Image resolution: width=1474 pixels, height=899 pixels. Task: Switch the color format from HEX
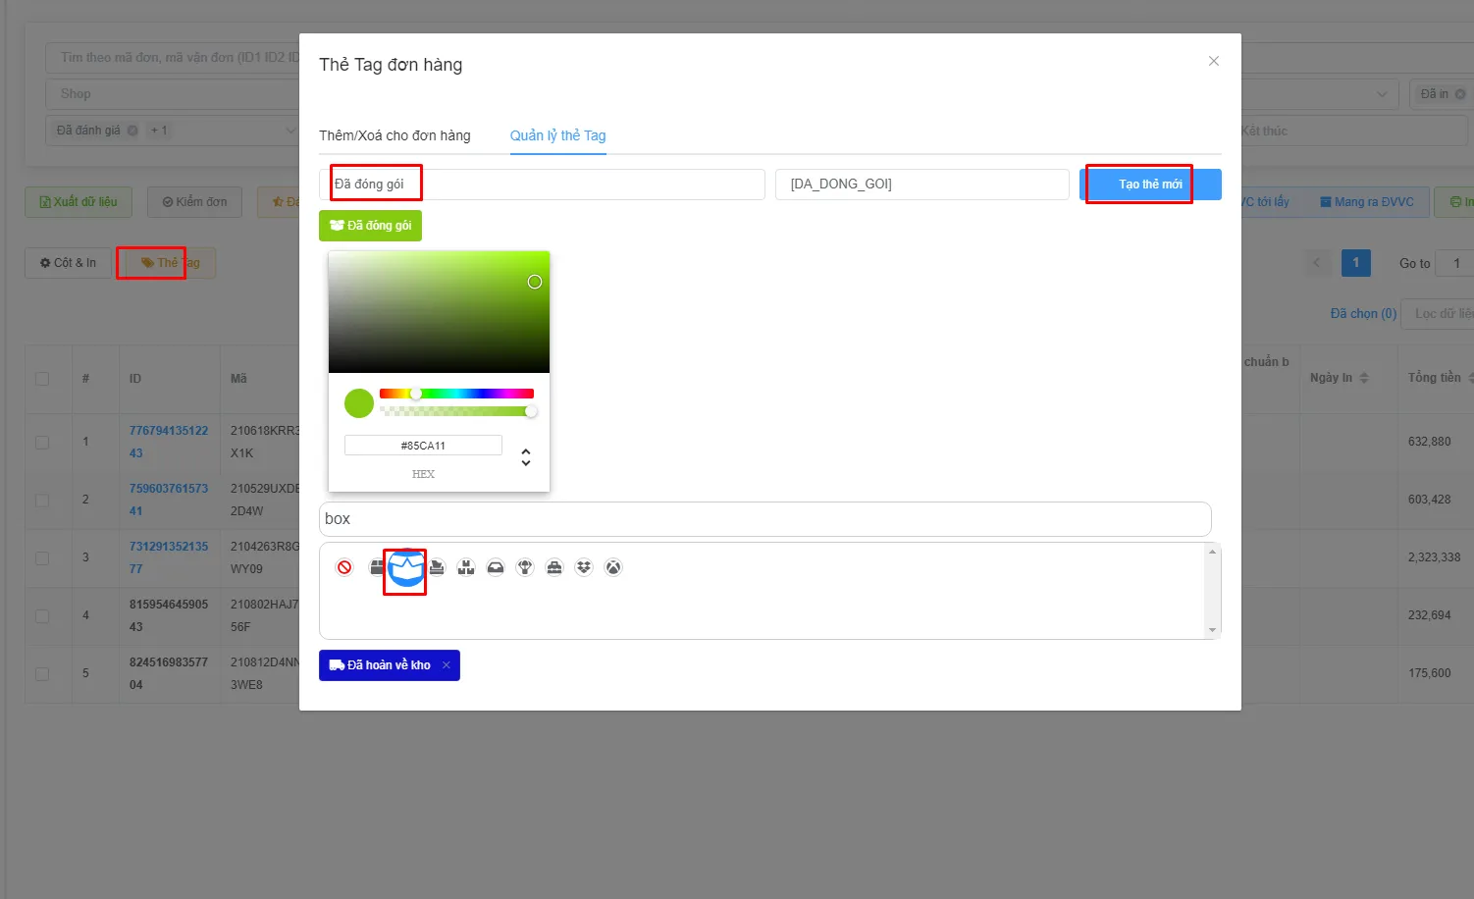[x=526, y=457]
